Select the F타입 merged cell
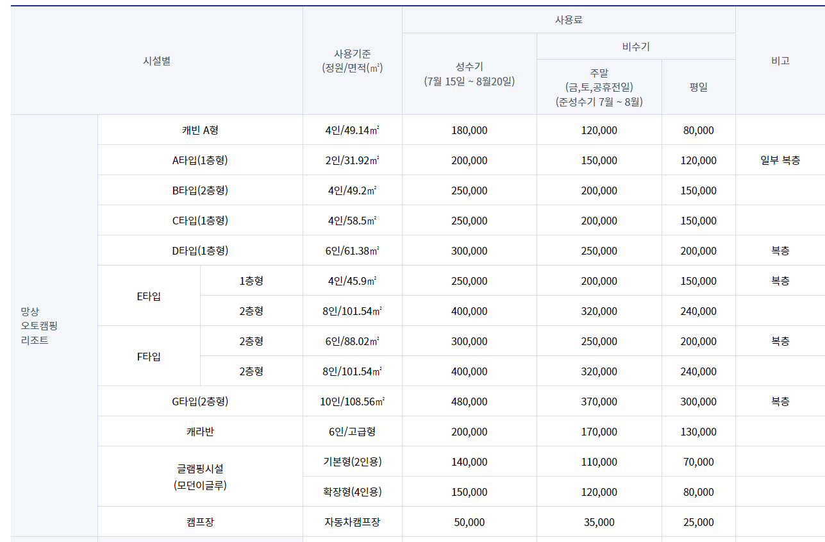Screen dimensions: 825x542 [x=148, y=355]
